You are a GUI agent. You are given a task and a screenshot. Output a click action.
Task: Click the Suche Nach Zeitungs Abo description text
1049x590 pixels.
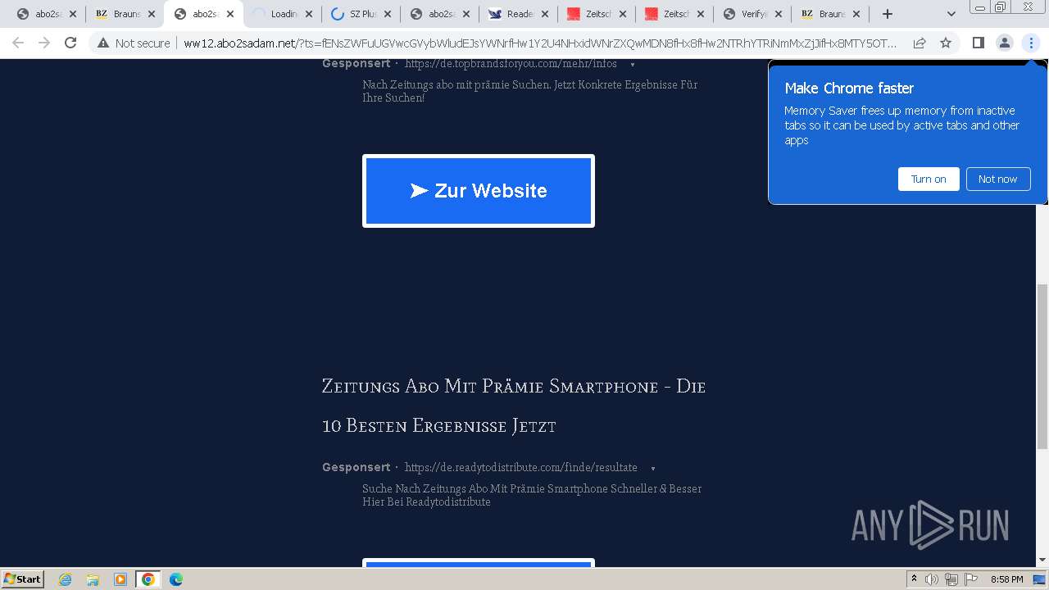tap(532, 495)
